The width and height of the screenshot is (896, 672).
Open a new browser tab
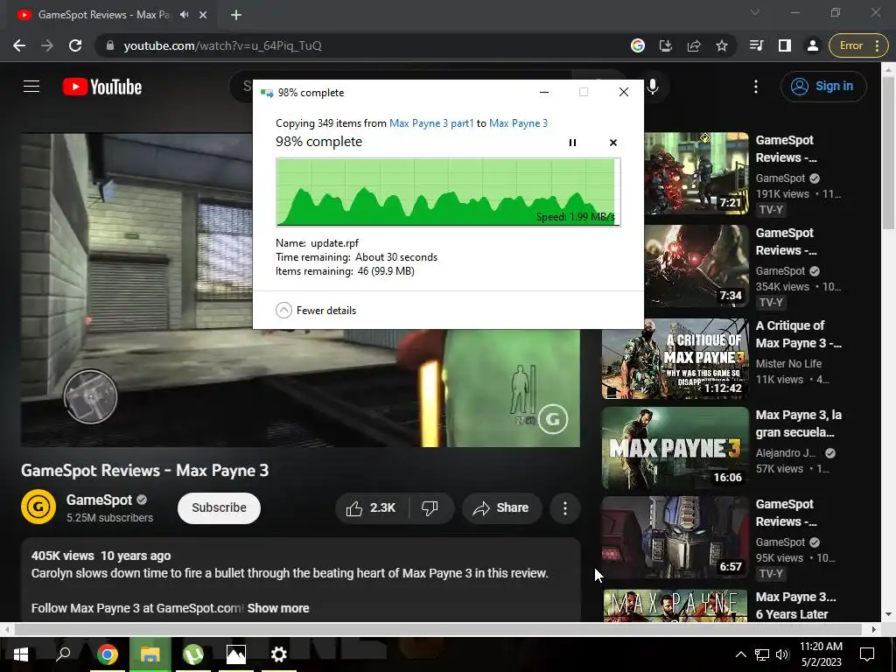click(236, 15)
